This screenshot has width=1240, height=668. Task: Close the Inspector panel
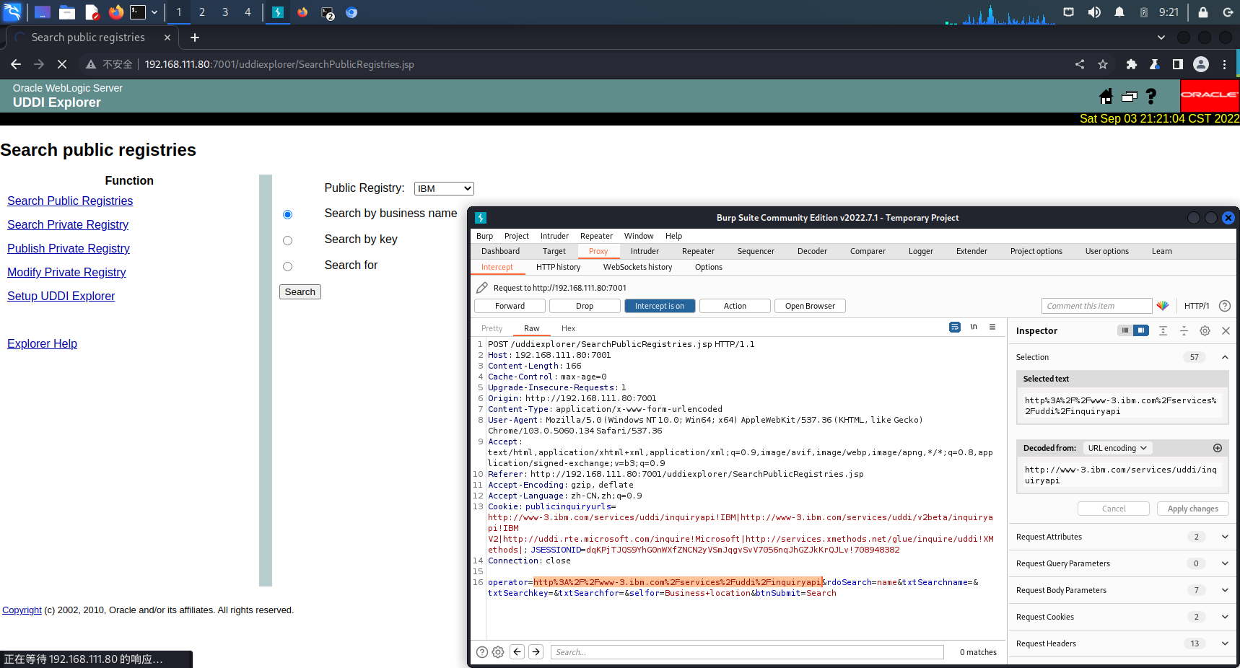tap(1226, 330)
